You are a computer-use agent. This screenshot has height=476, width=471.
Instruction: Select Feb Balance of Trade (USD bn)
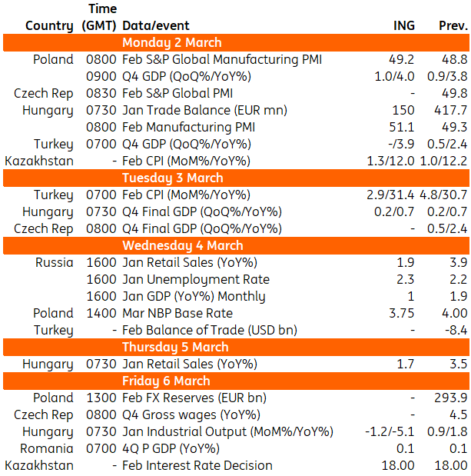tap(210, 331)
